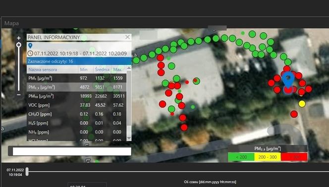Click the red legend swatch above 300

[x=294, y=157]
